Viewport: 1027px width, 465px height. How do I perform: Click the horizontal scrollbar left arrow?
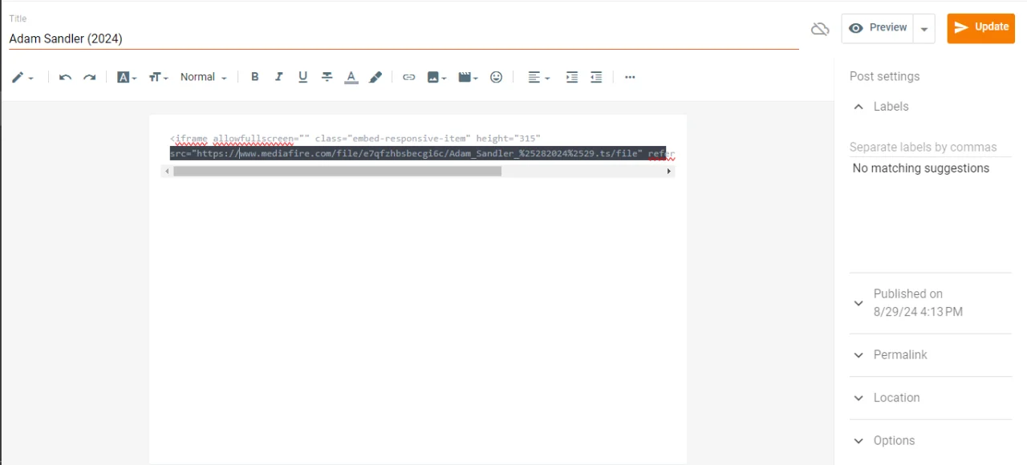point(167,171)
